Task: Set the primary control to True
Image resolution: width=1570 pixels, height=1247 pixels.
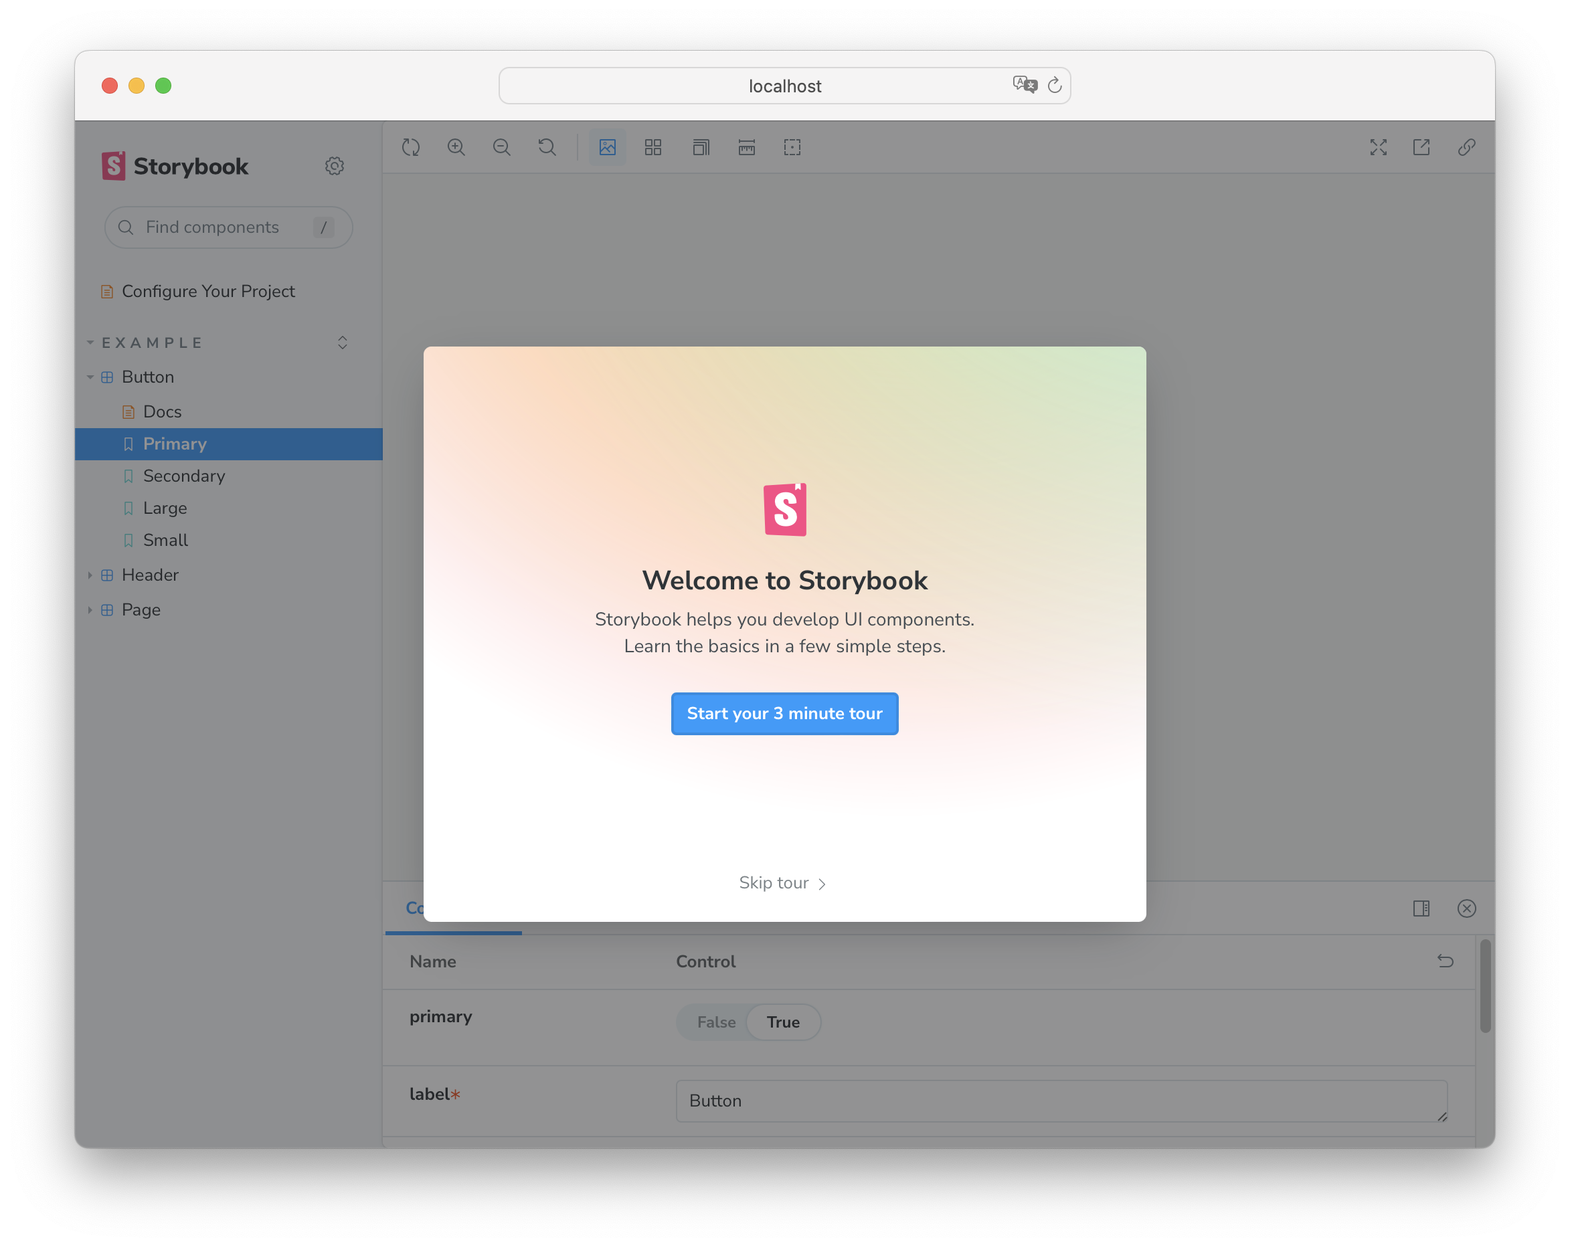Action: pos(783,1022)
